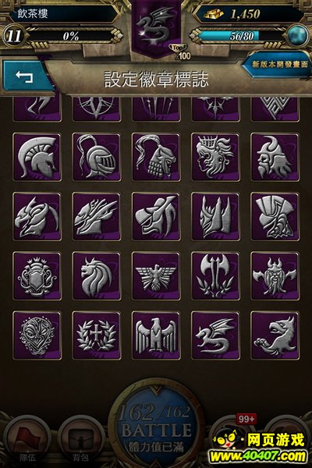The image size is (312, 468).
Task: Go back with the return arrow button
Action: coord(26,76)
